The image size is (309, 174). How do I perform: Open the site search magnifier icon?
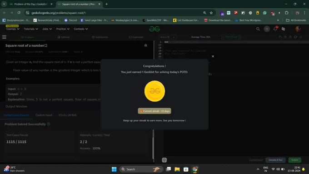[258, 29]
